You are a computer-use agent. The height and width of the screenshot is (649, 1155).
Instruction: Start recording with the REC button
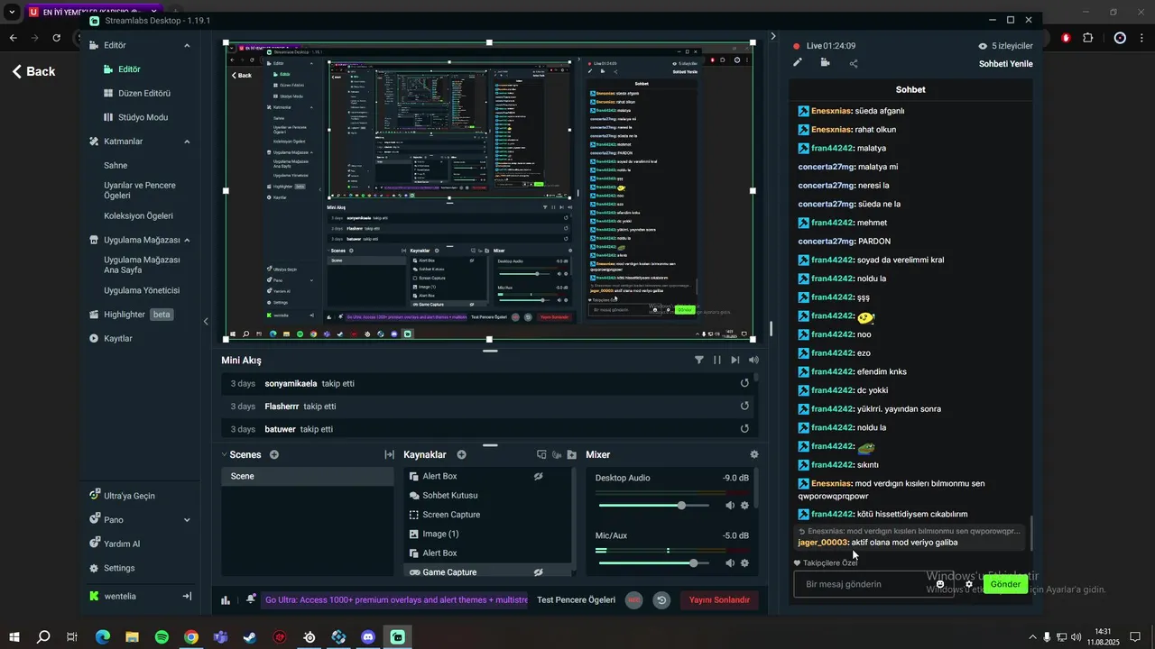click(633, 599)
